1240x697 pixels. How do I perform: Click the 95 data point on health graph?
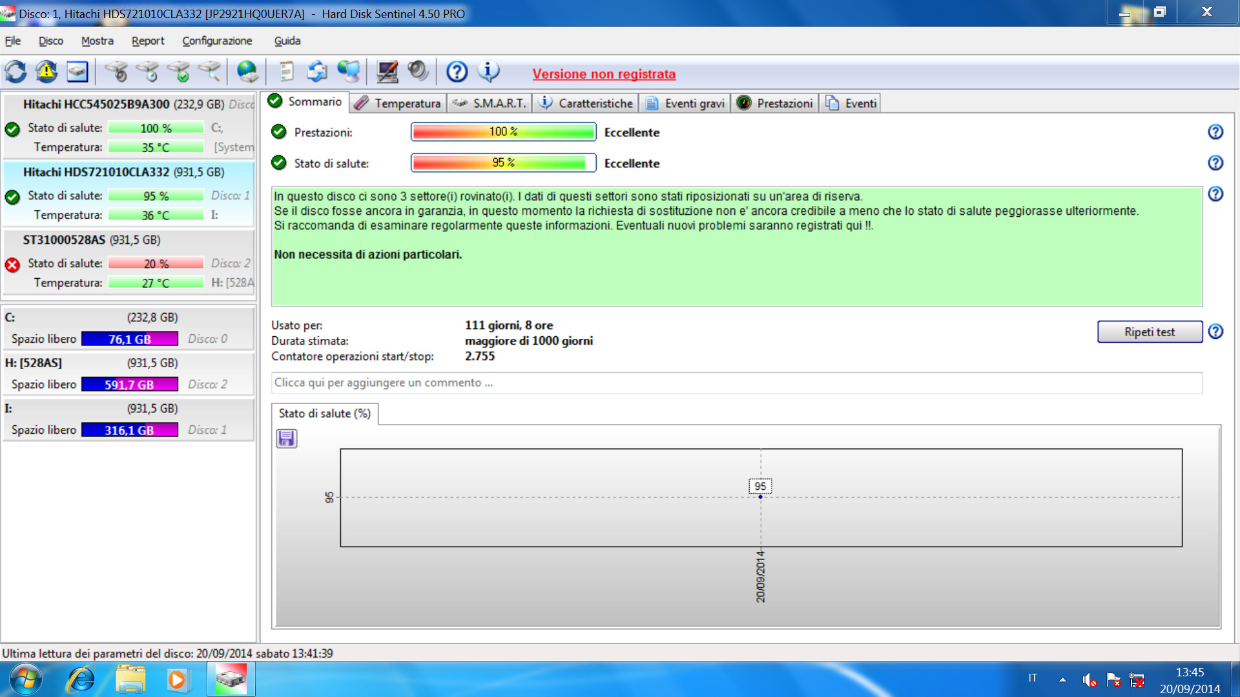tap(760, 496)
